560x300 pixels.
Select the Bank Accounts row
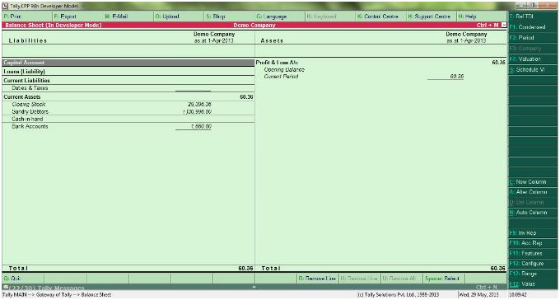point(128,127)
